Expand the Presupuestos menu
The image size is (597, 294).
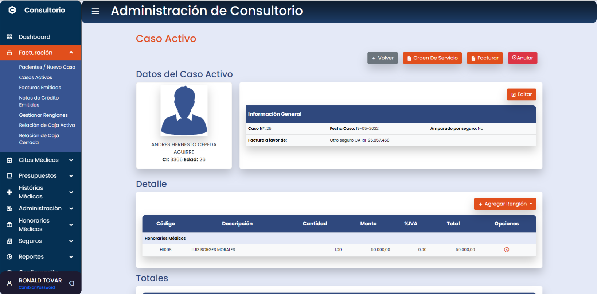(71, 176)
